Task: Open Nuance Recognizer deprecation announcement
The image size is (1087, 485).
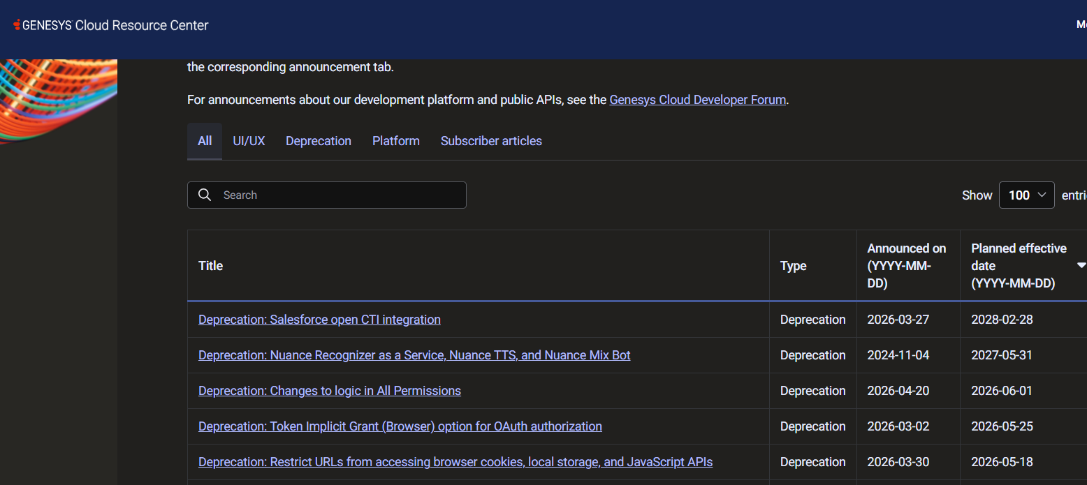Action: 414,355
